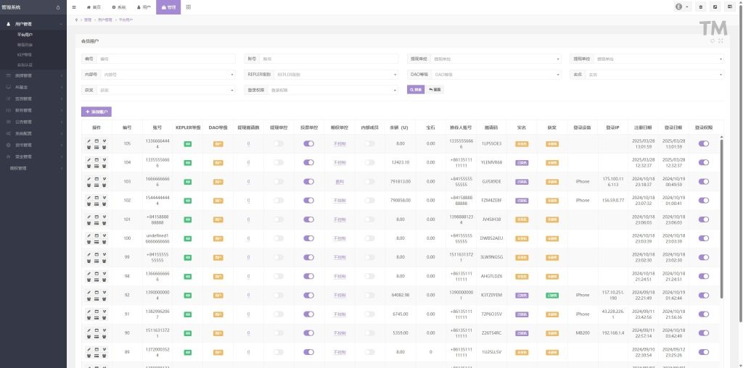This screenshot has height=368, width=743.
Task: Click the purple 搜索 search button
Action: (415, 89)
